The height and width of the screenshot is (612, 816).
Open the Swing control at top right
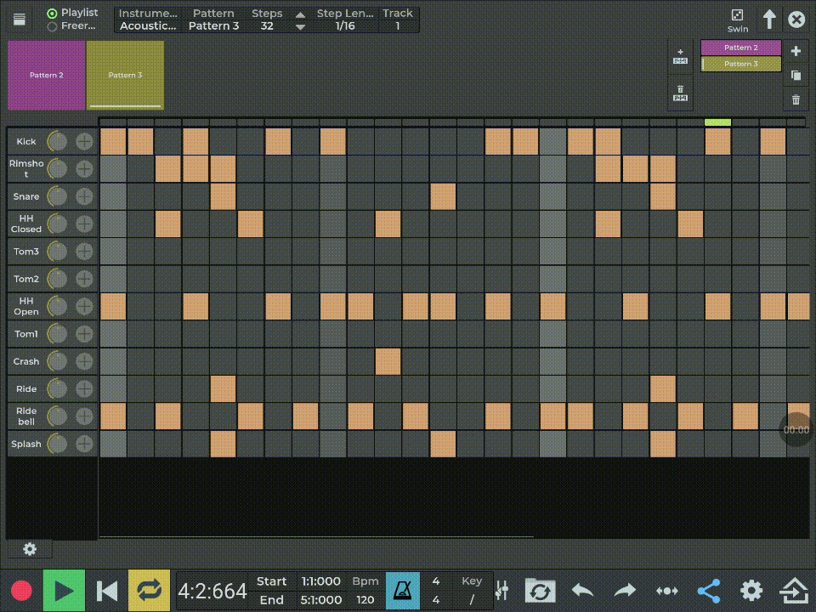point(737,19)
